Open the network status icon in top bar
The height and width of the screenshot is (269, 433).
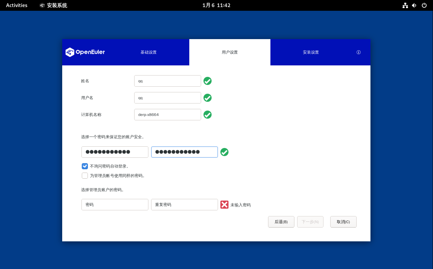click(405, 5)
